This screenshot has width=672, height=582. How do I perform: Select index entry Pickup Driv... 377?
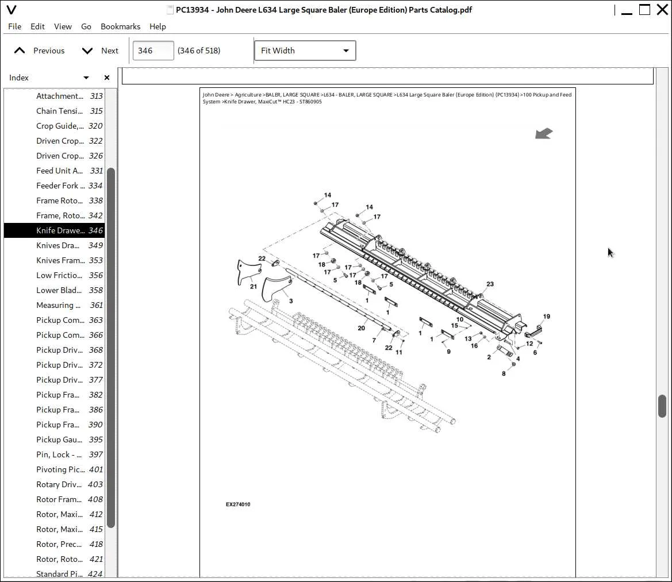click(55, 380)
